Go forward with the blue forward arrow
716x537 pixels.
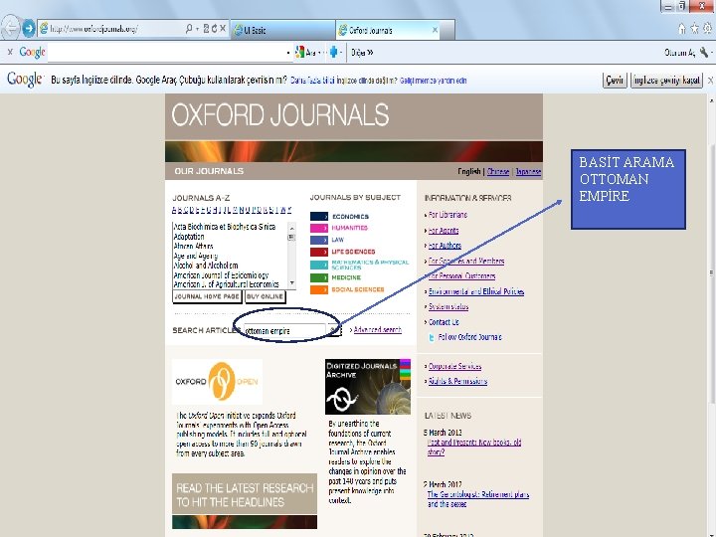(x=29, y=28)
